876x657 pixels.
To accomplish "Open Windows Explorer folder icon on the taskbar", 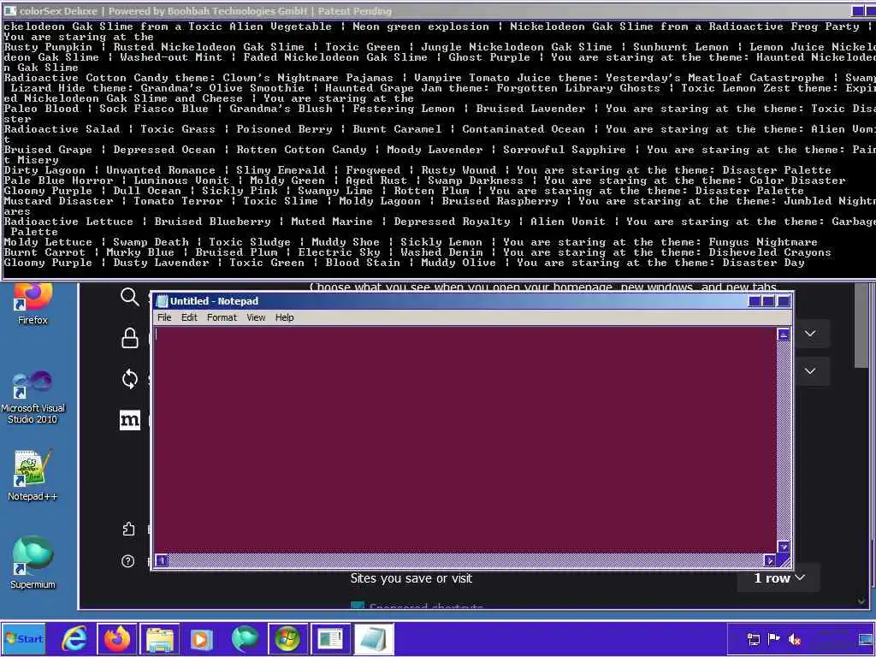I will tap(159, 639).
